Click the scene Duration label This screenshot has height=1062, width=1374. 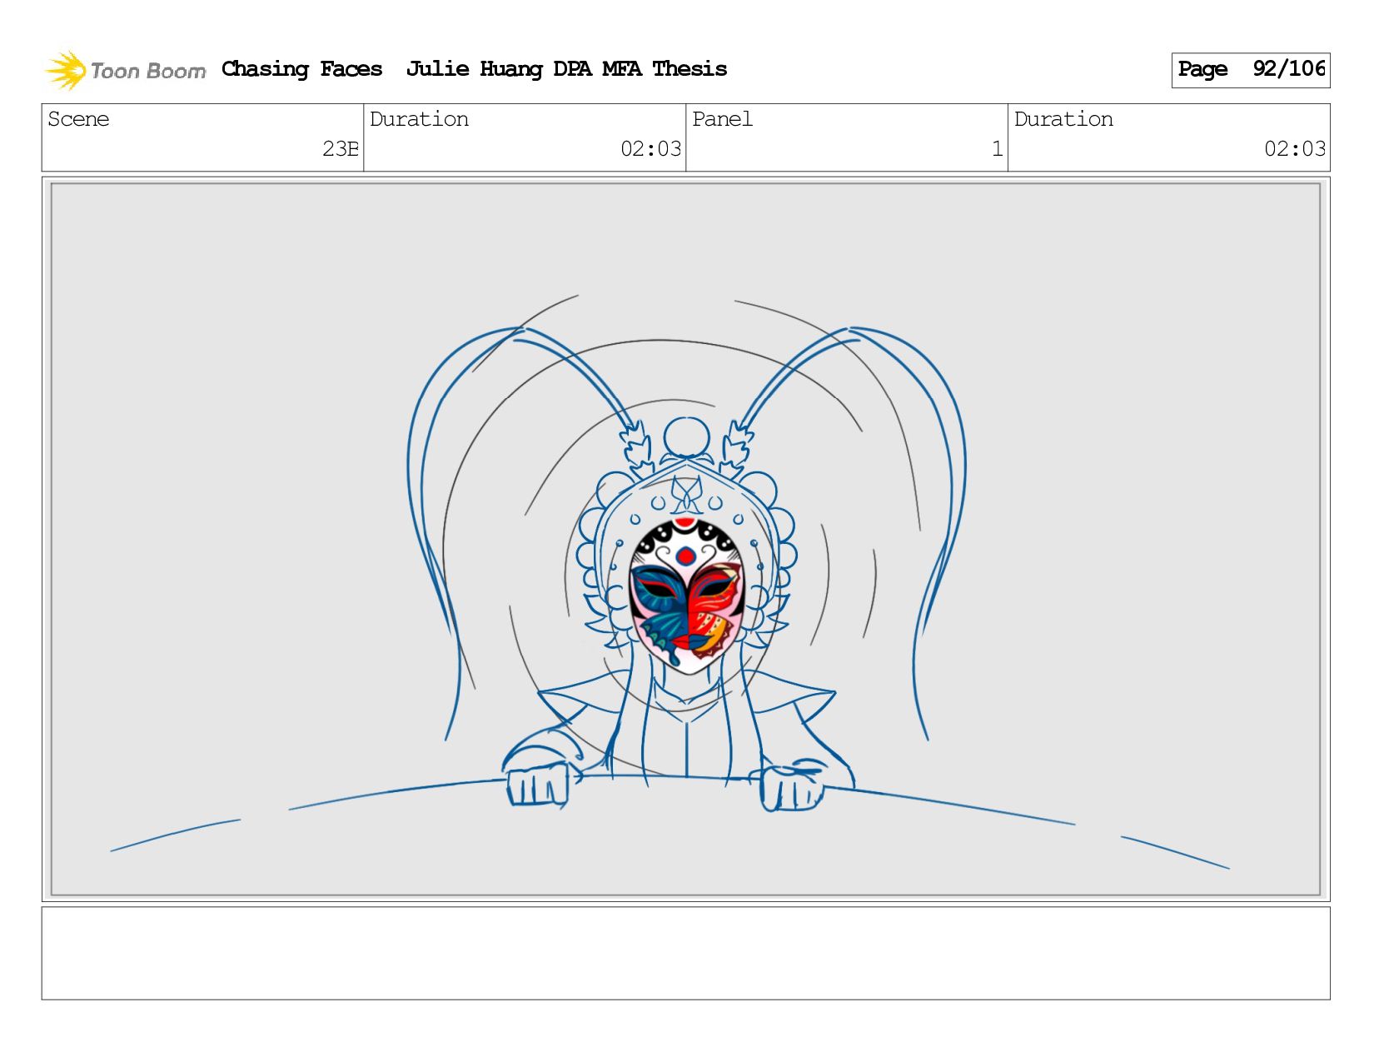[x=419, y=119]
